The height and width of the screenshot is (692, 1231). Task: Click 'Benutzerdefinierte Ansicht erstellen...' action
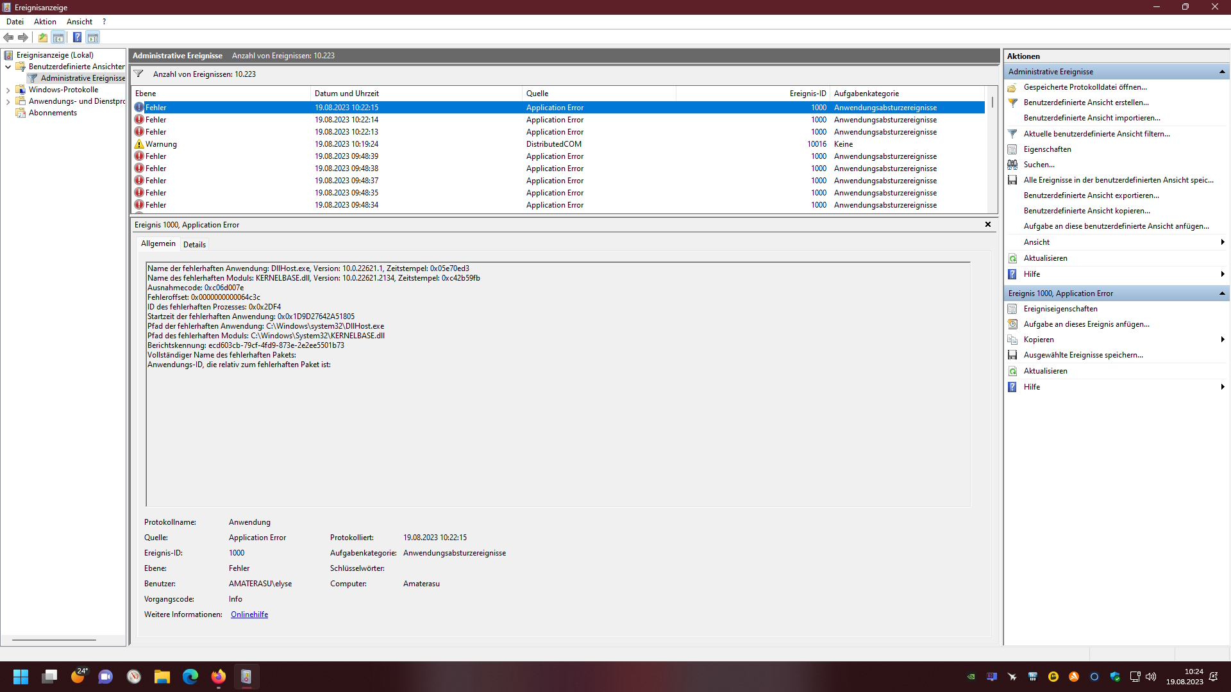tap(1086, 103)
